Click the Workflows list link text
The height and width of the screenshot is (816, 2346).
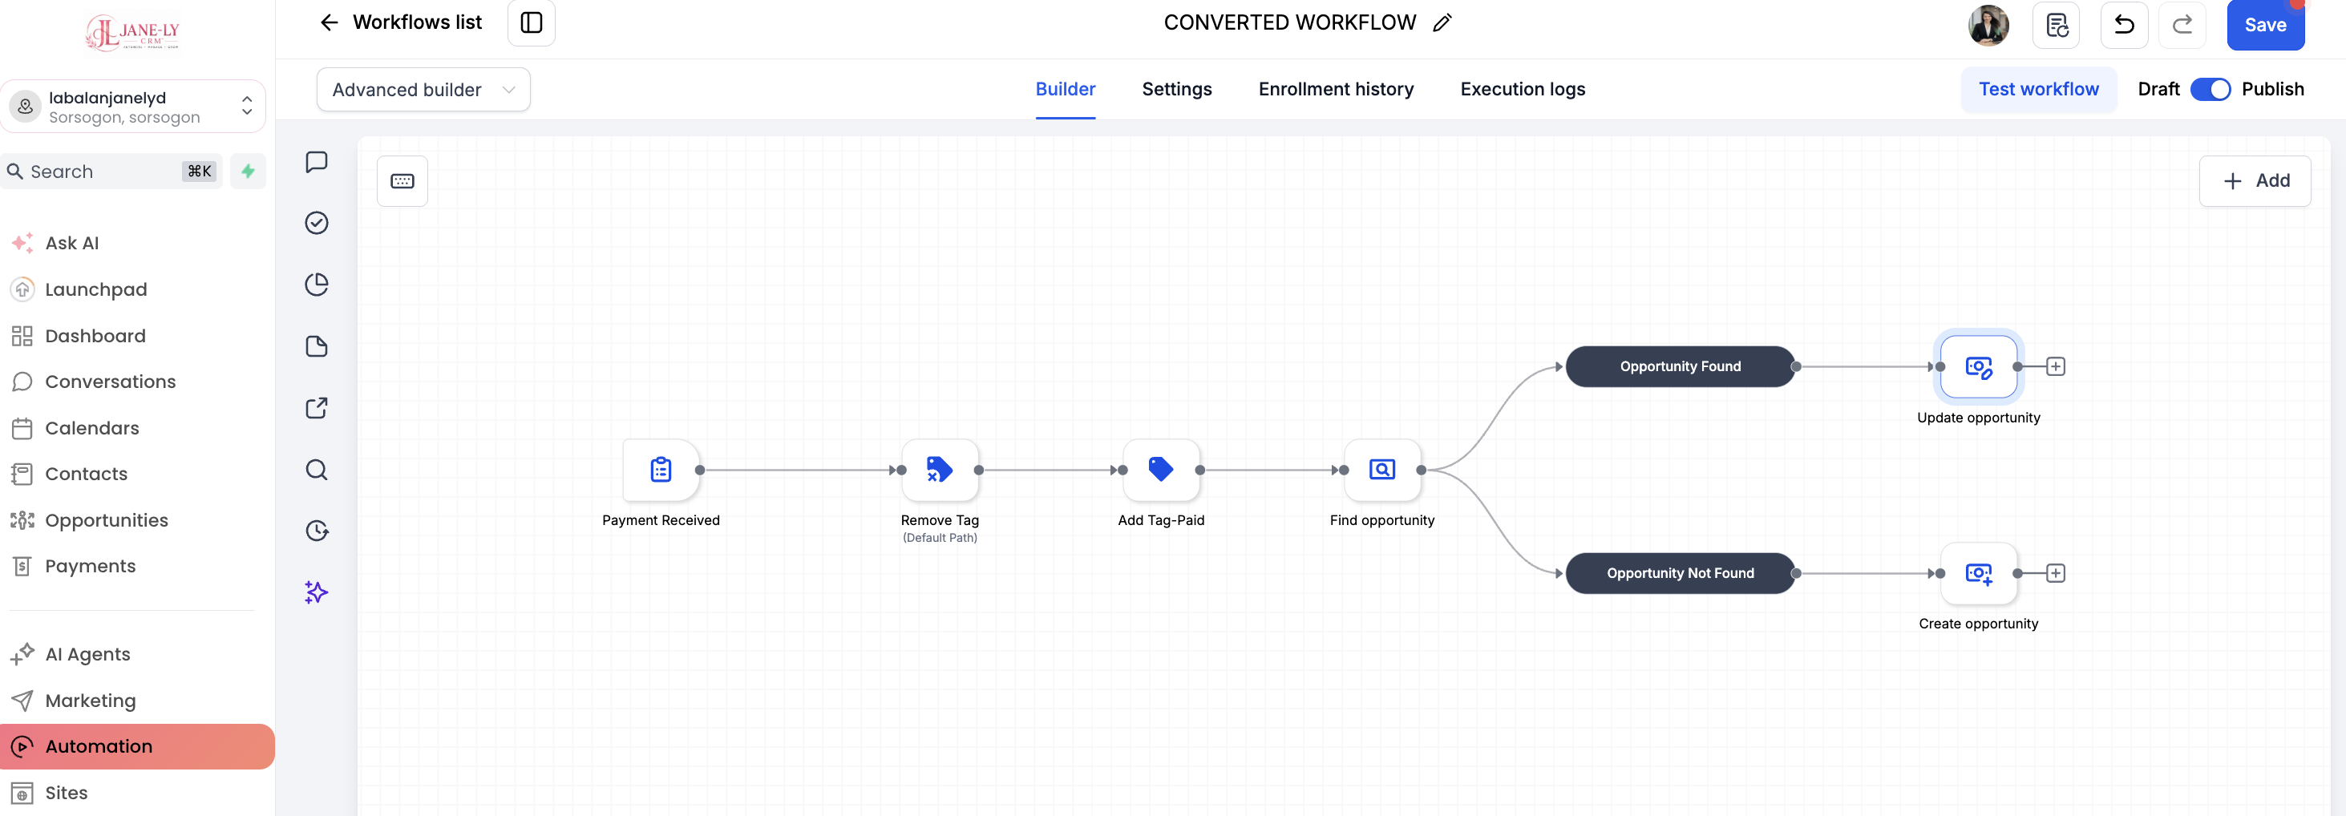[x=417, y=22]
